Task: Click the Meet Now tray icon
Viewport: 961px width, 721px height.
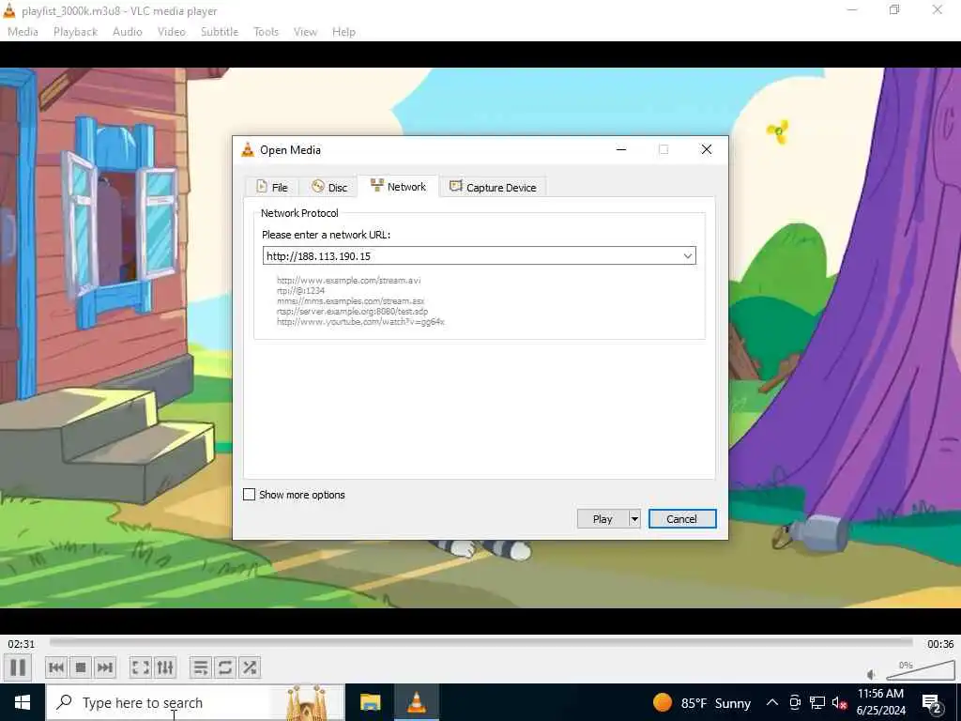Action: click(x=795, y=702)
